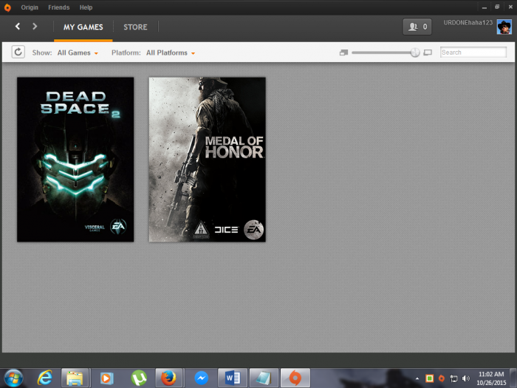Open File Explorer from taskbar
This screenshot has height=388, width=517.
tap(75, 378)
